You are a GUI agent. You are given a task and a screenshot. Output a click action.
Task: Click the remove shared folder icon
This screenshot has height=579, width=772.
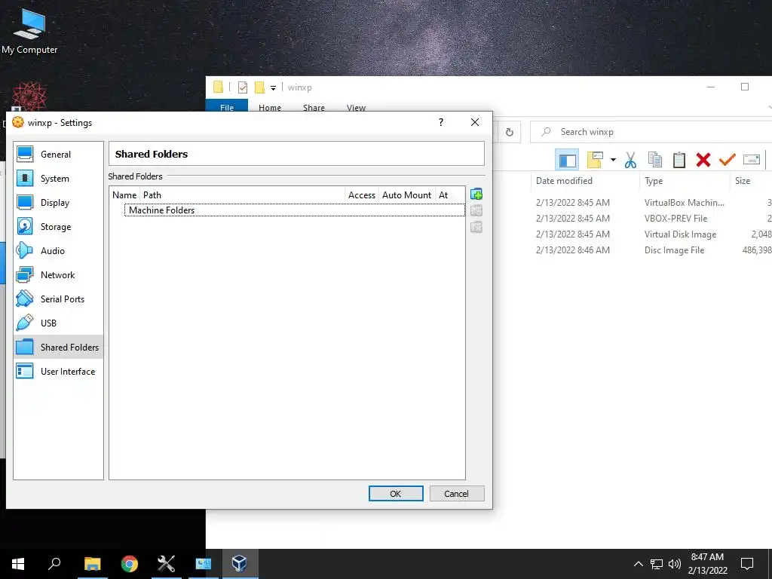tap(476, 227)
